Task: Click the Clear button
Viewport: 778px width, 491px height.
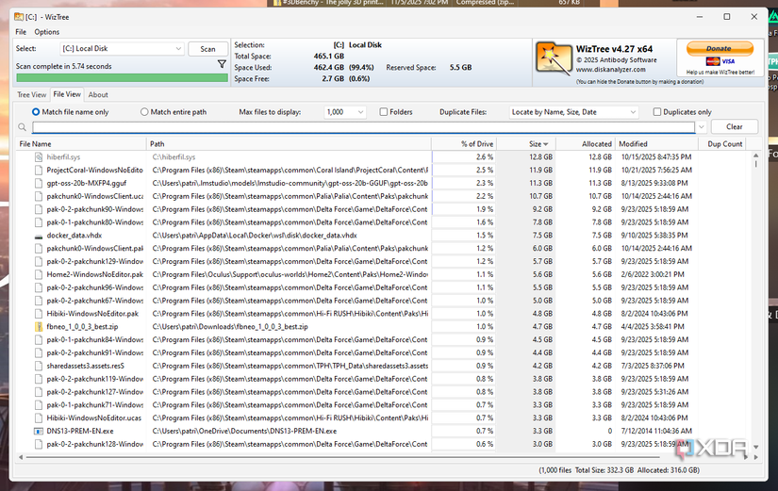Action: point(735,127)
